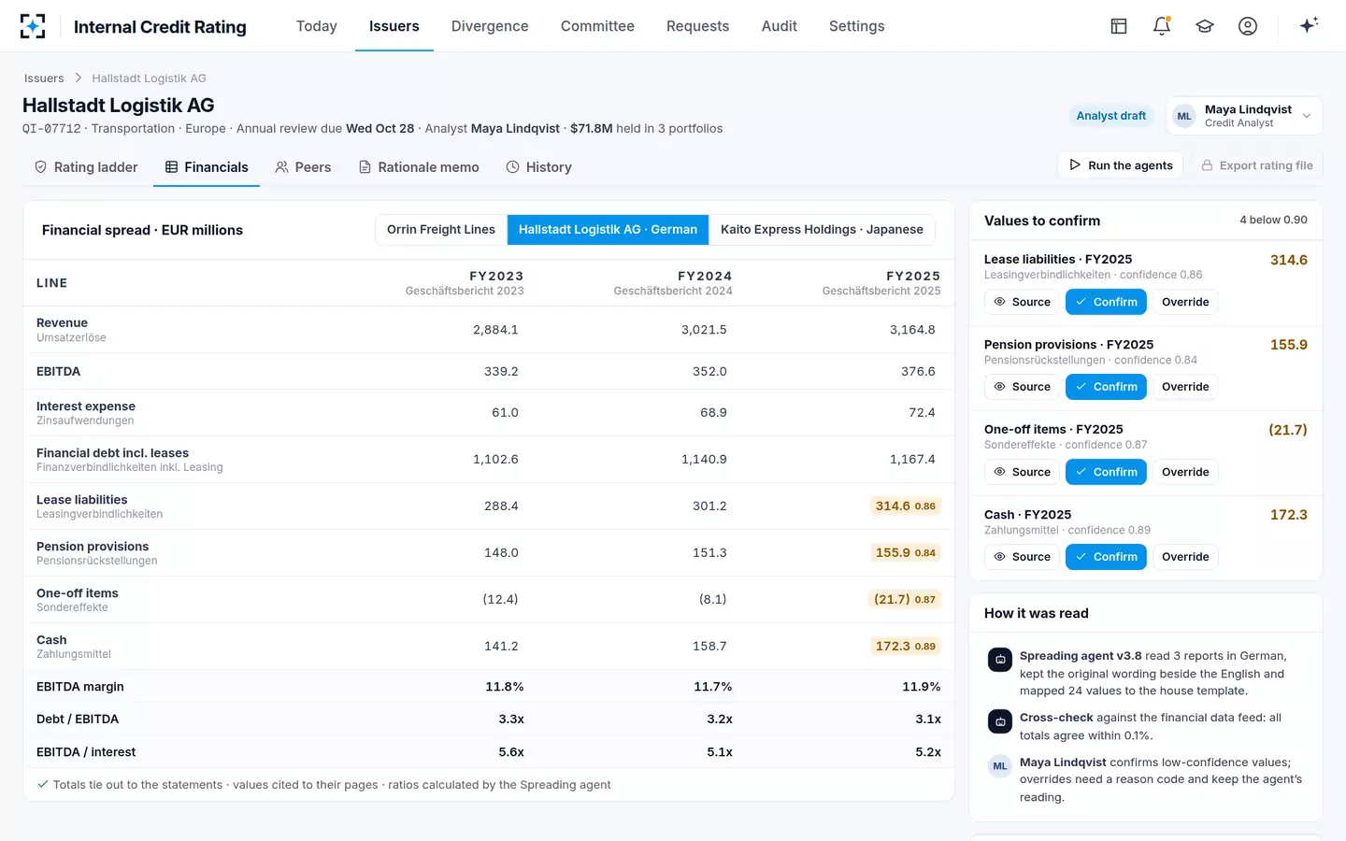
Task: Click the 314.6 low-confidence cell in table
Action: (905, 506)
